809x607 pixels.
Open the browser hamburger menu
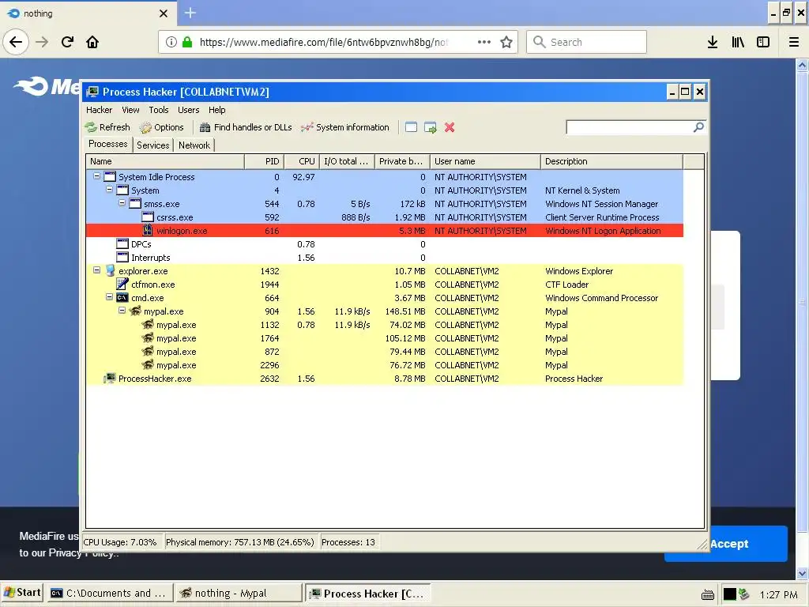(793, 43)
